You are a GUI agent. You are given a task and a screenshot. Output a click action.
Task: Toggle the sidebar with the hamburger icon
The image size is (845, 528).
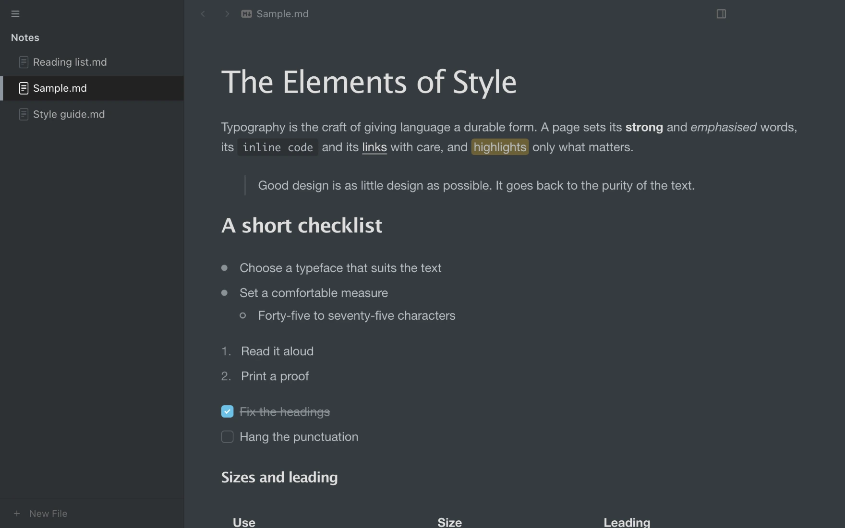pyautogui.click(x=15, y=14)
